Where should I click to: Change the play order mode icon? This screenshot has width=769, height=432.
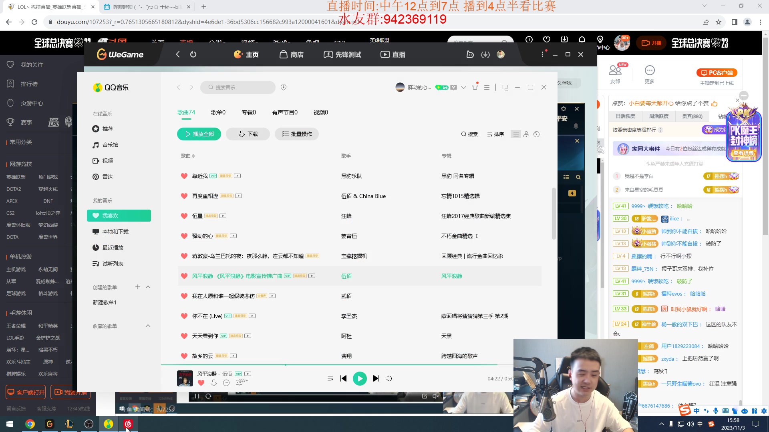pos(330,378)
